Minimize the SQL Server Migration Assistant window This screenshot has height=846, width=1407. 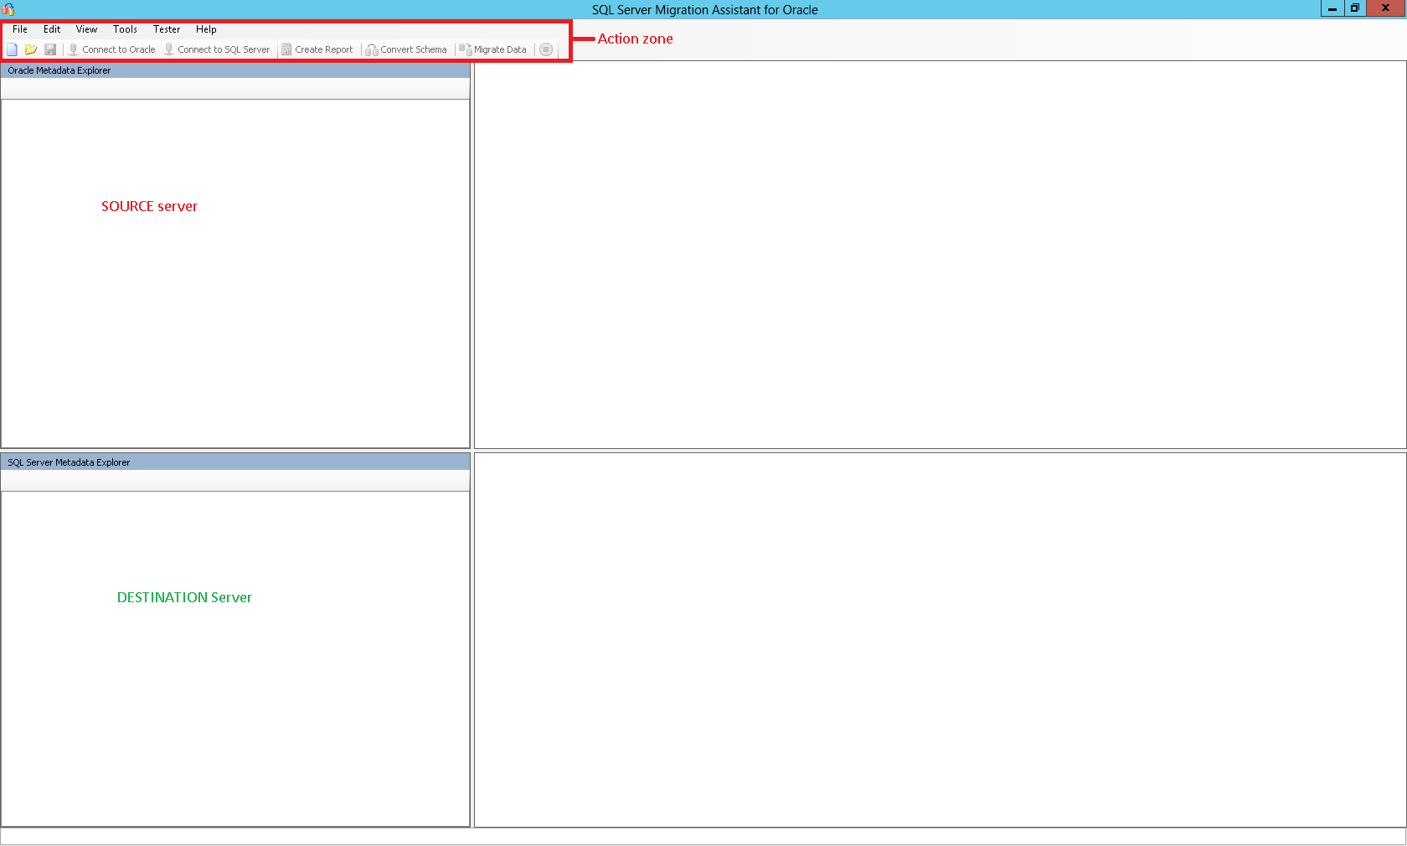(x=1332, y=8)
